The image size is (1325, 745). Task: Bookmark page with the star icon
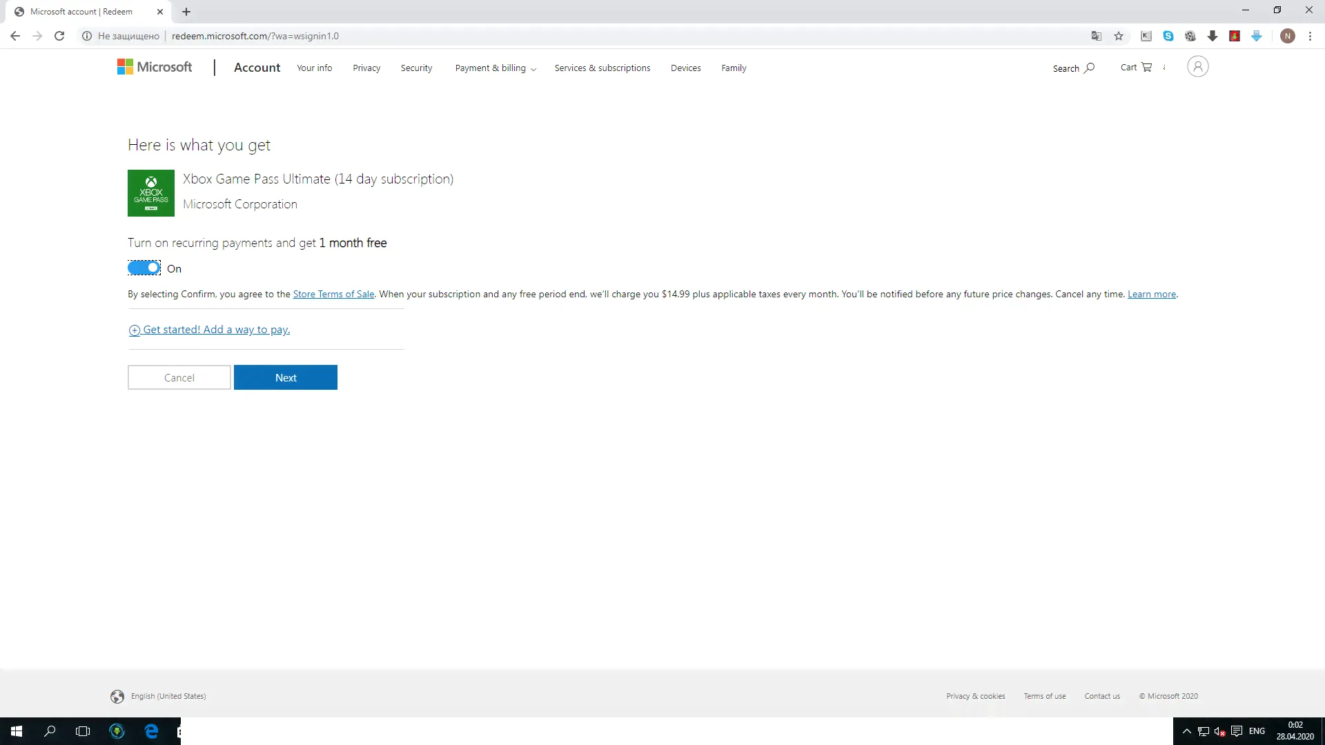(x=1119, y=36)
